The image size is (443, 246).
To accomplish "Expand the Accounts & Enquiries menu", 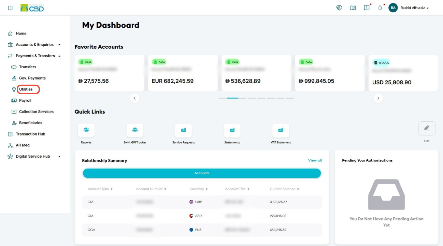I will (34, 45).
